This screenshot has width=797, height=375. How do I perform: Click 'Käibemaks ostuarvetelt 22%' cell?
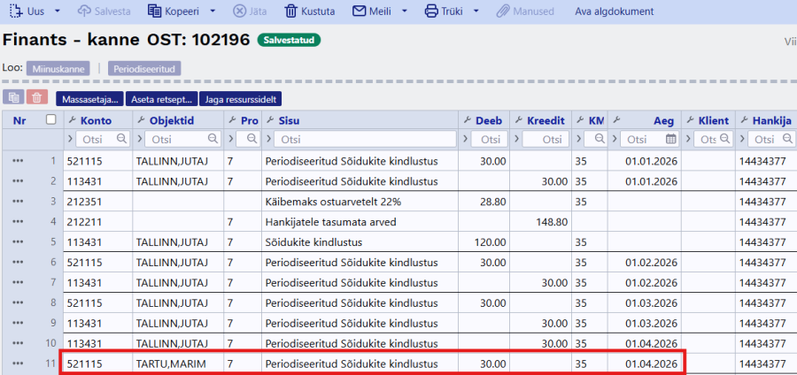360,202
